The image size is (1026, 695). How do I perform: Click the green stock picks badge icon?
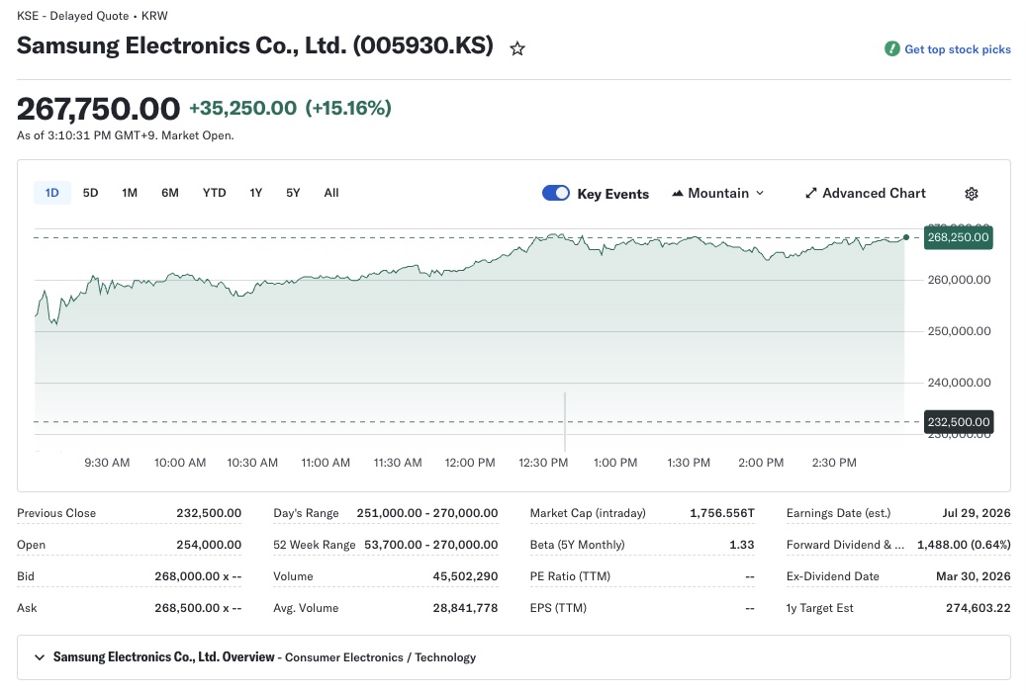click(x=891, y=49)
